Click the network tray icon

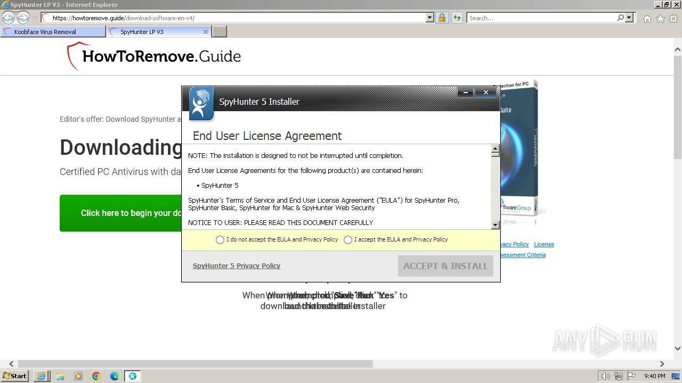pos(618,376)
